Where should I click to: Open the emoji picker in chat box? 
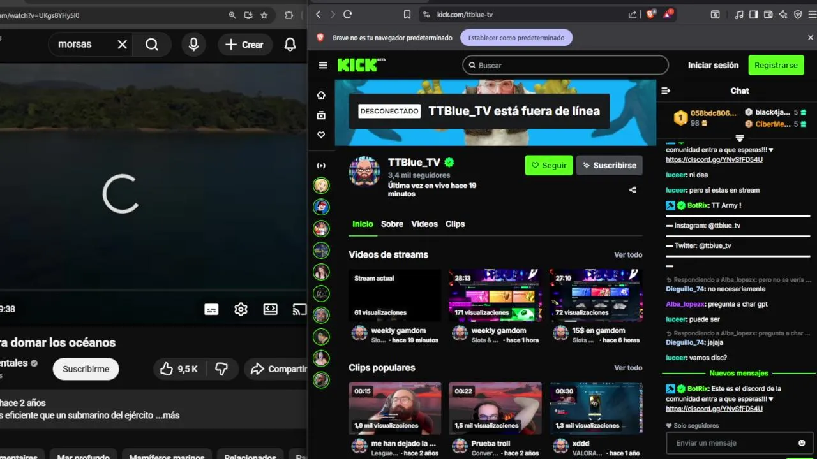(802, 443)
